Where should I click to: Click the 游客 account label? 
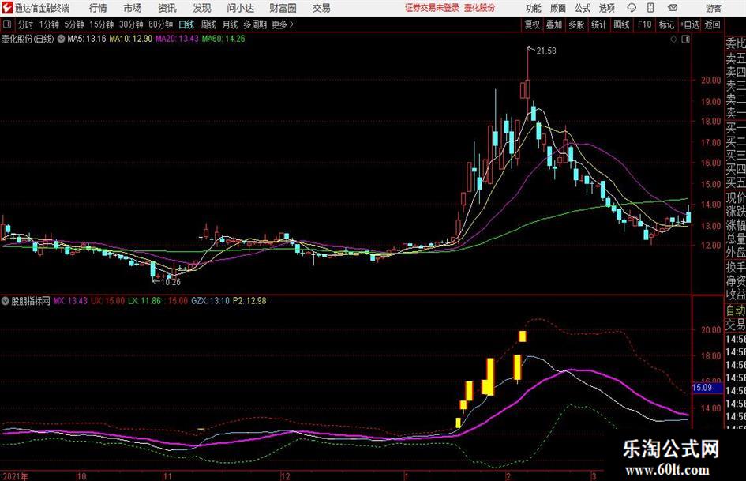click(x=714, y=8)
